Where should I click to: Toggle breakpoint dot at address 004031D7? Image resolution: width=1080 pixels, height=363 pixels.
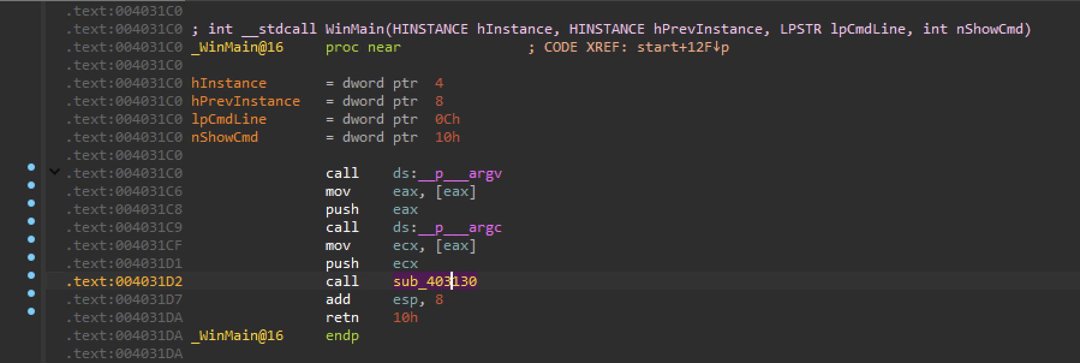(31, 293)
